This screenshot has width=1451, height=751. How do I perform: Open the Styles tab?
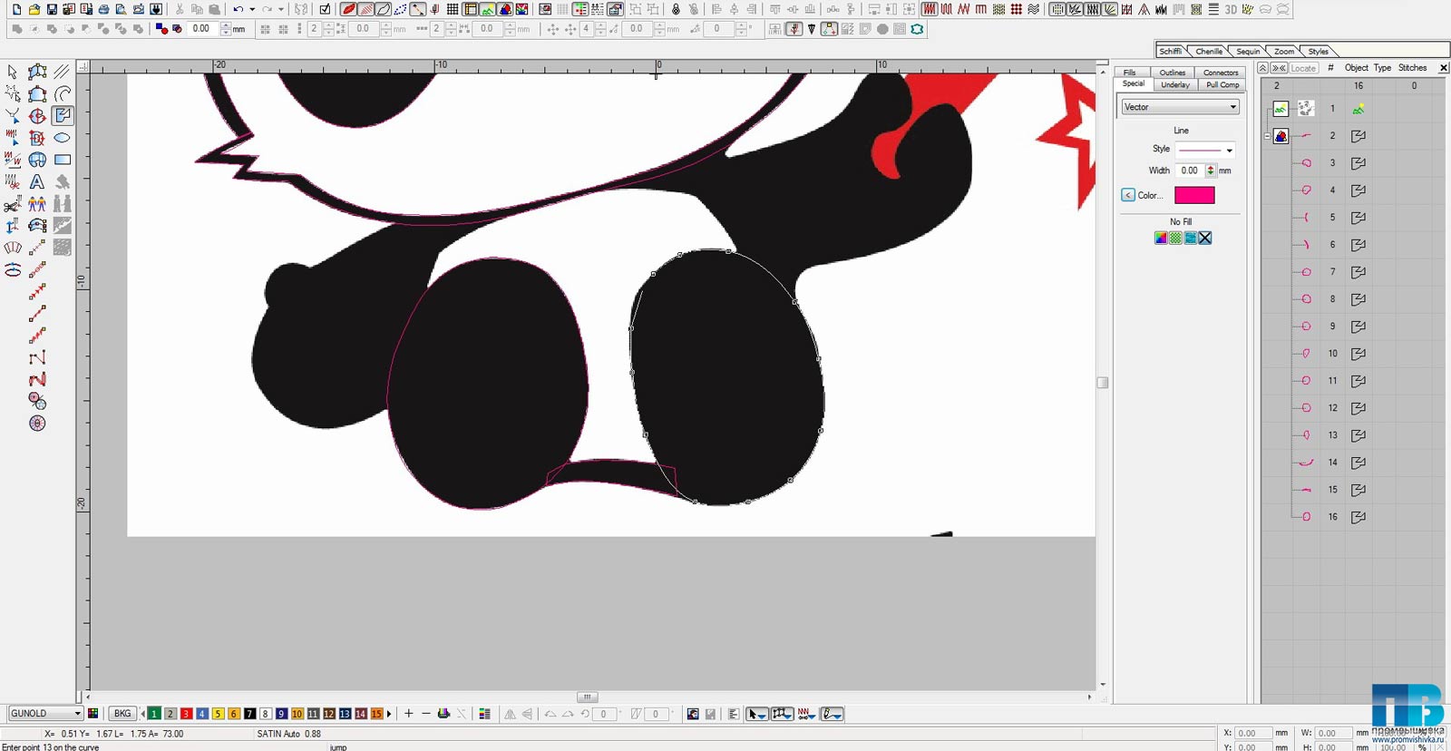(x=1319, y=51)
